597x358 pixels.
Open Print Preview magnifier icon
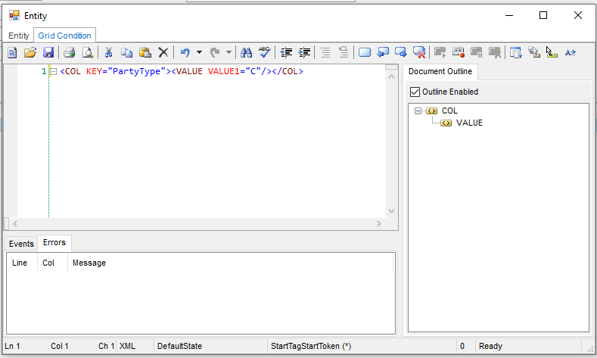pos(88,52)
